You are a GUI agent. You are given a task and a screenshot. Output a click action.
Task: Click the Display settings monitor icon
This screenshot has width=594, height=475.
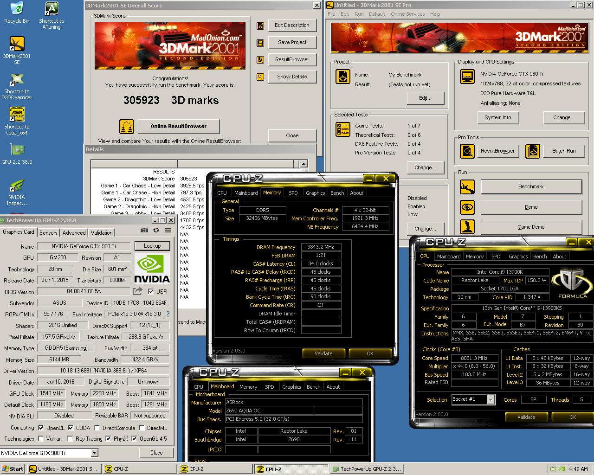467,77
